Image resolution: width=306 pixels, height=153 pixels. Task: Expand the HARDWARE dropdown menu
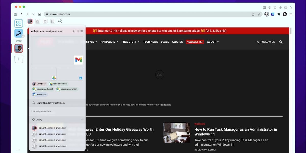[x=109, y=42]
